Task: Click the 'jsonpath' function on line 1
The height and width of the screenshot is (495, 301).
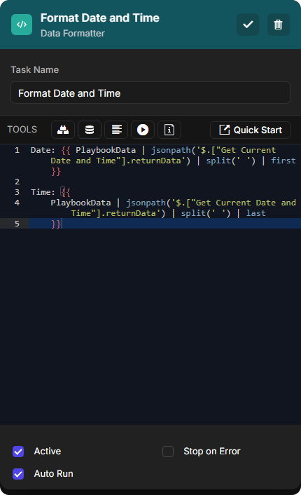Action: click(171, 150)
